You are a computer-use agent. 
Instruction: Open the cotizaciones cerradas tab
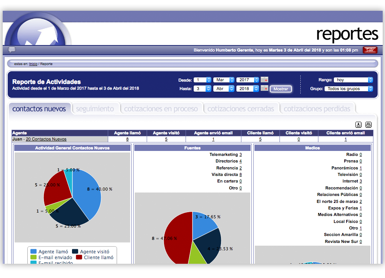pyautogui.click(x=241, y=109)
